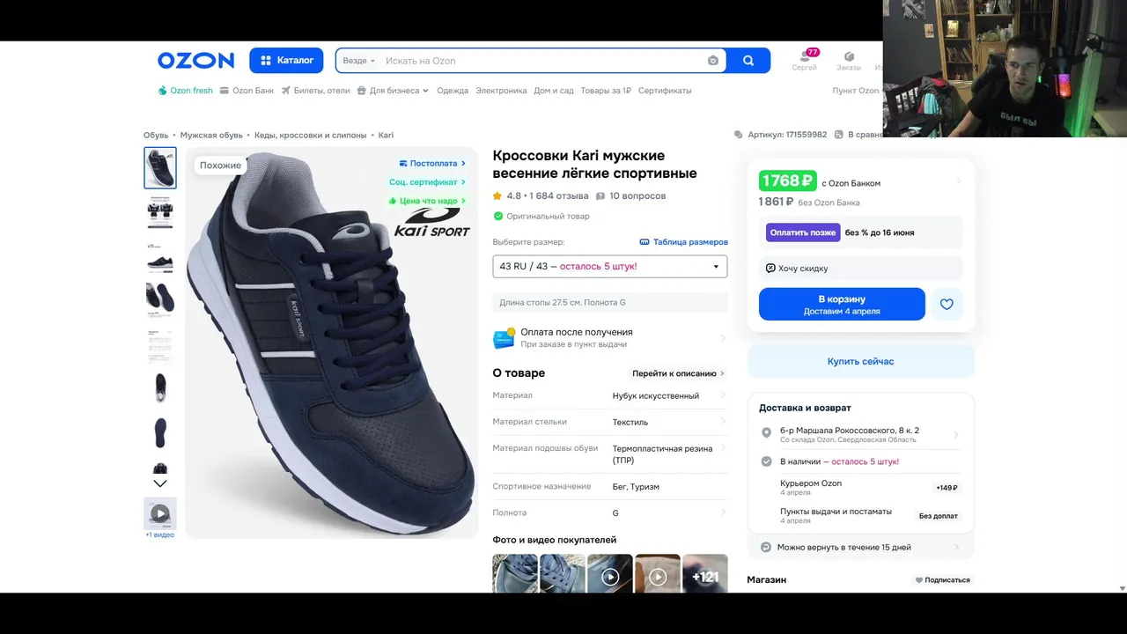Expand the Для бизнеса dropdown

click(x=392, y=91)
